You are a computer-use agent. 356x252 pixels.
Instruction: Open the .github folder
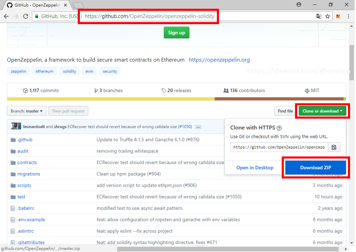coord(25,140)
